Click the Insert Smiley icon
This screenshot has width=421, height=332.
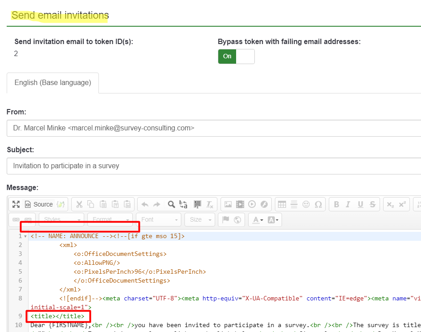tap(306, 204)
